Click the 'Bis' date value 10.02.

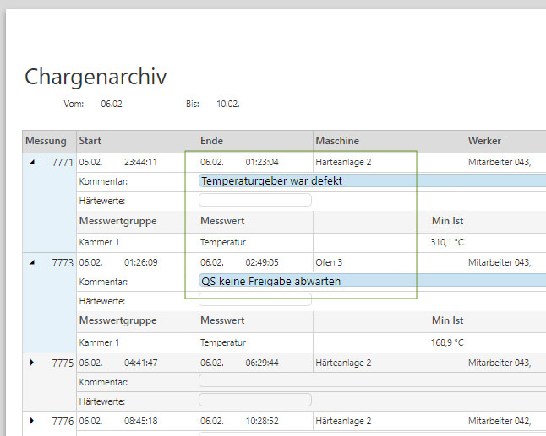pos(227,104)
